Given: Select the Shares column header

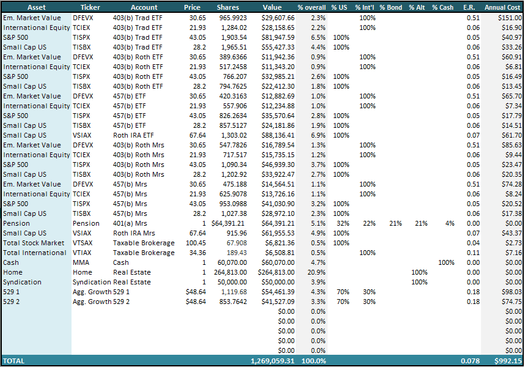Looking at the screenshot, I should point(228,7).
